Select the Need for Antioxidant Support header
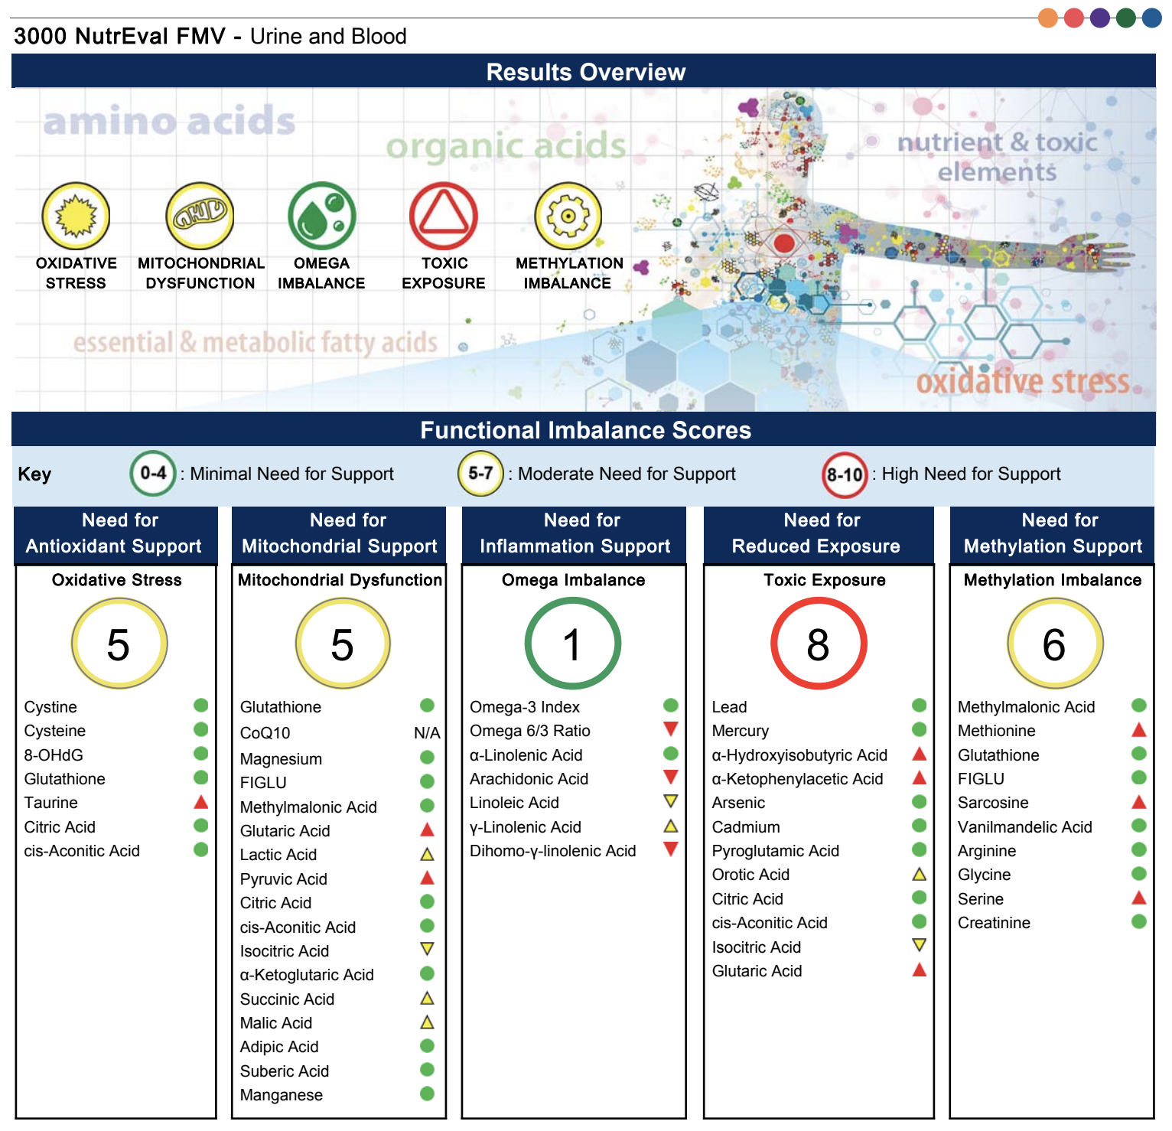This screenshot has width=1172, height=1131. [x=116, y=534]
